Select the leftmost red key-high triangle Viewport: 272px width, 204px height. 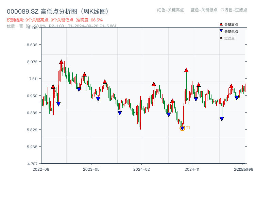click(53, 87)
